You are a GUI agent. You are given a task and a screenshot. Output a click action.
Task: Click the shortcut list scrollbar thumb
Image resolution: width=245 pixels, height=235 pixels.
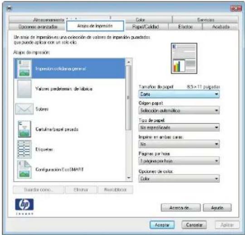[128, 98]
